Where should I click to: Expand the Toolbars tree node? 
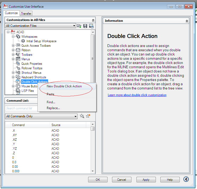coord(13,55)
